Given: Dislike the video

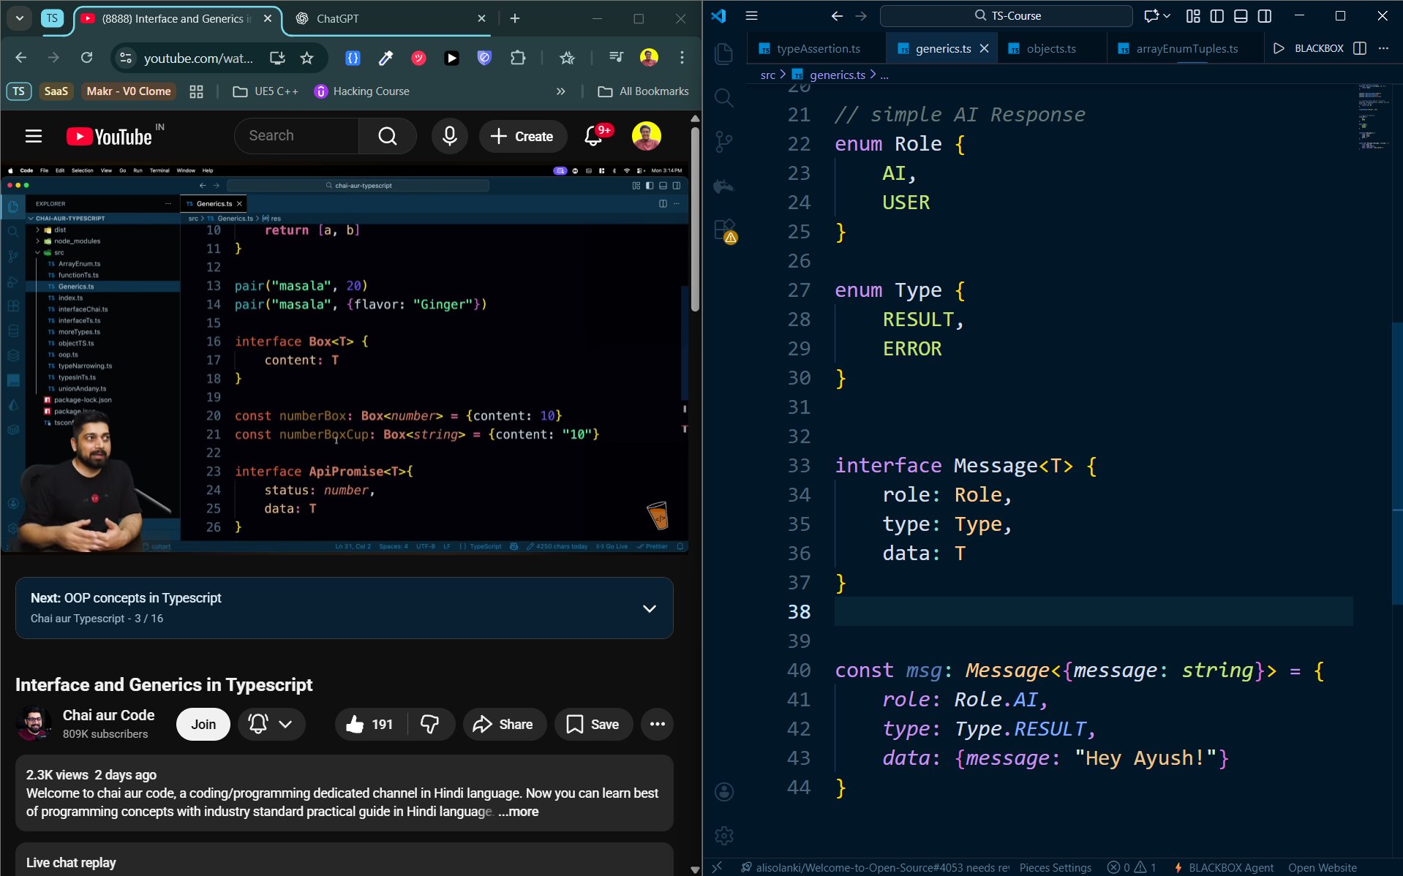Looking at the screenshot, I should (x=429, y=724).
